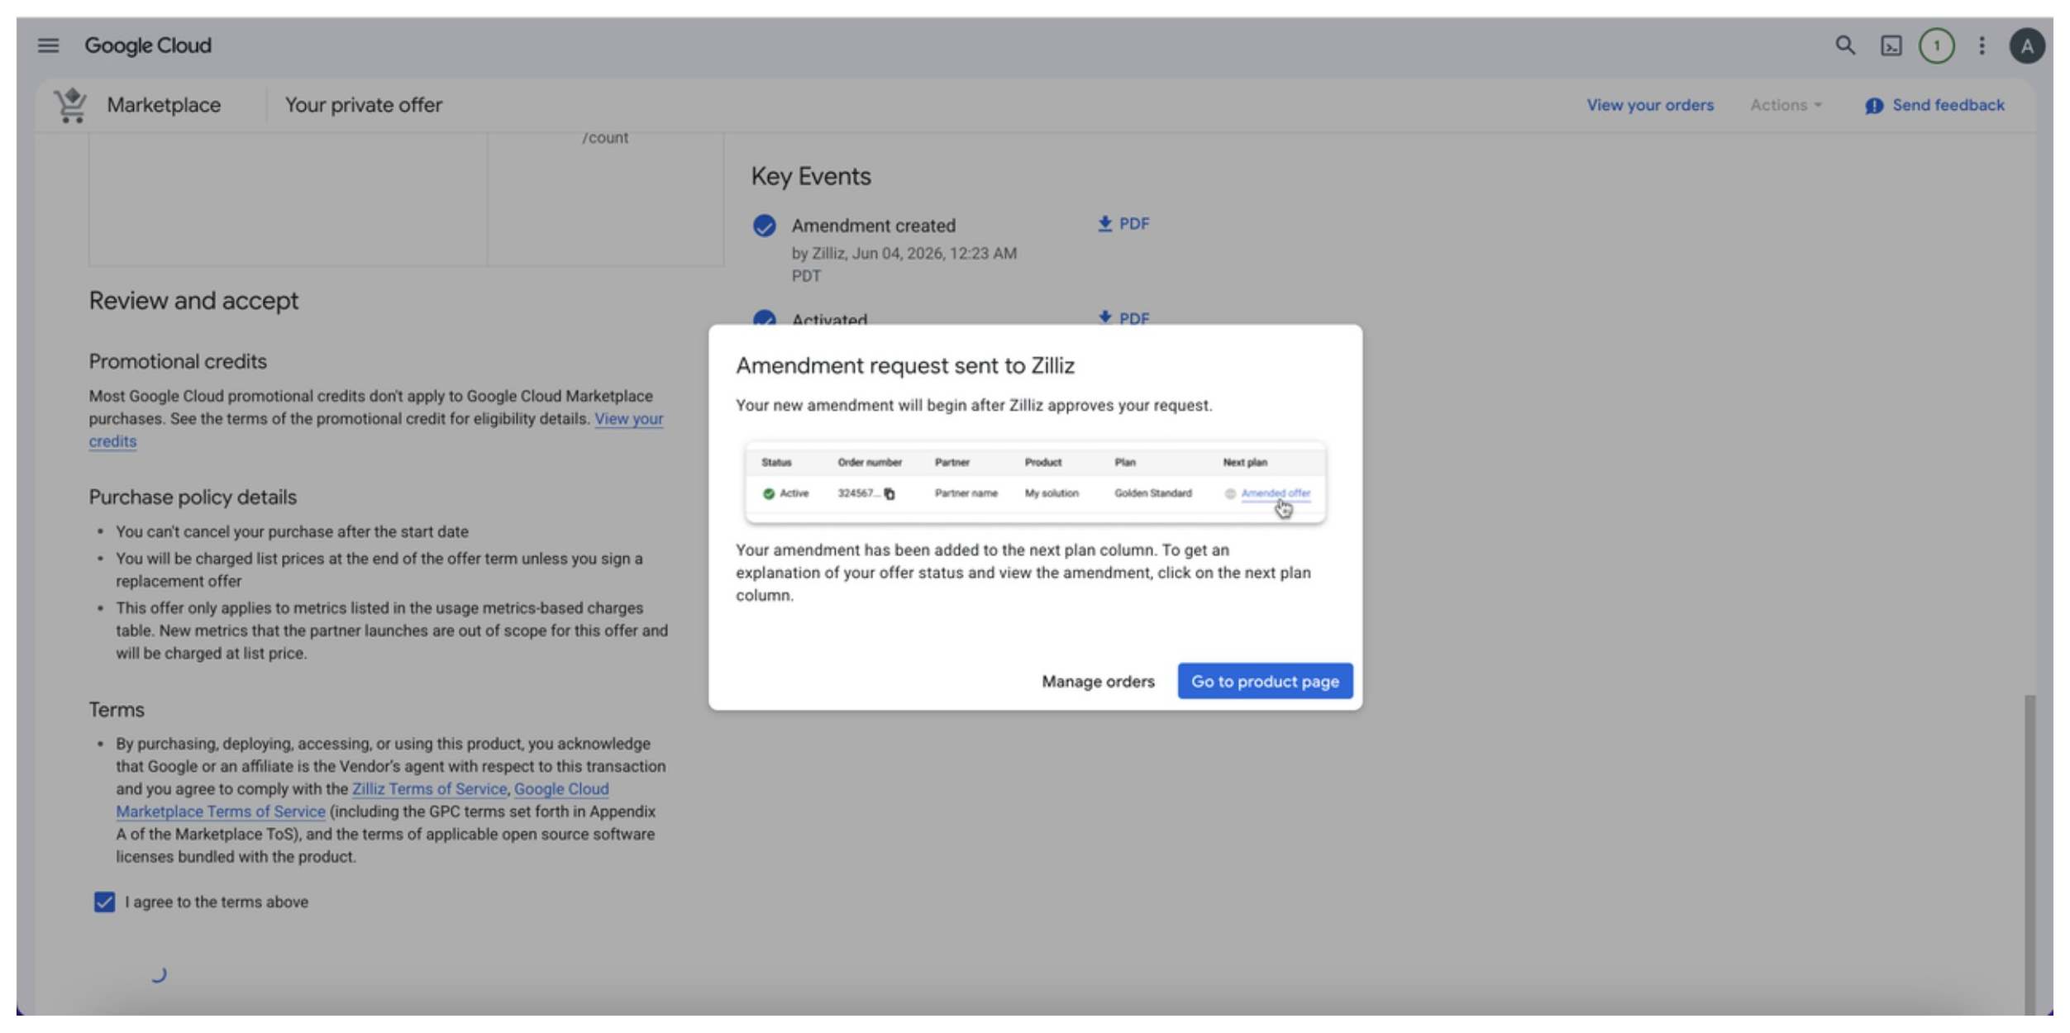Click the Amendment created checkmark icon
Viewport: 2070px width, 1033px height.
pyautogui.click(x=765, y=226)
